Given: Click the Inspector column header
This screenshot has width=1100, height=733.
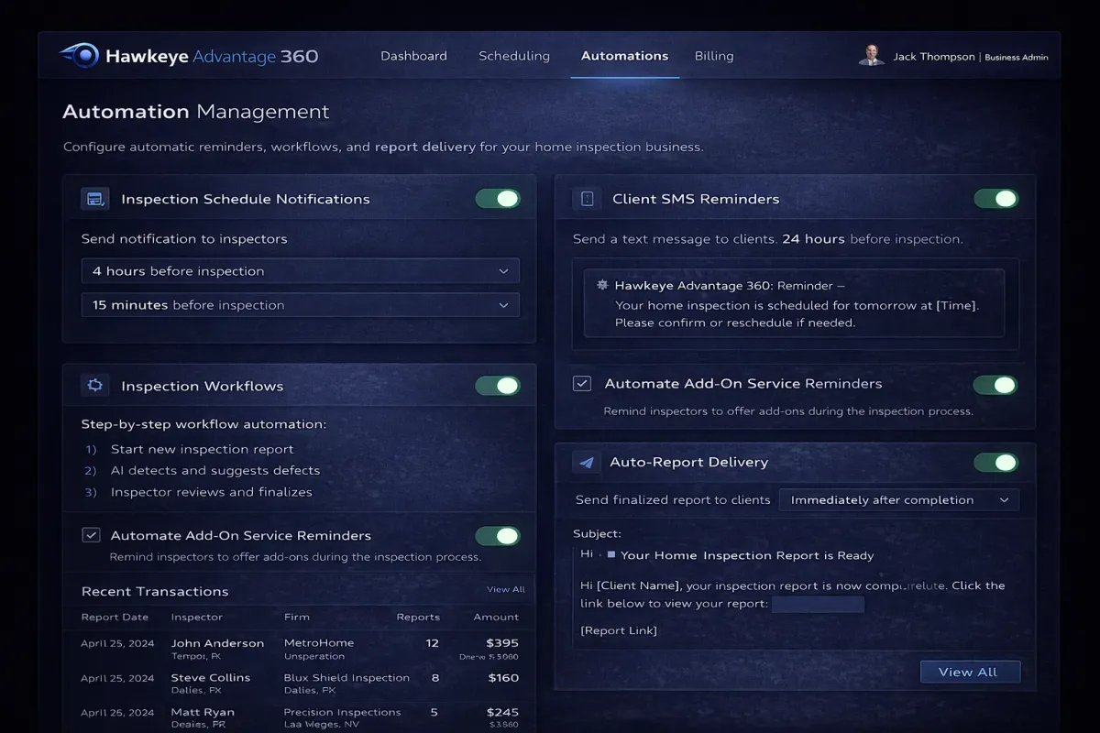Looking at the screenshot, I should pos(197,617).
